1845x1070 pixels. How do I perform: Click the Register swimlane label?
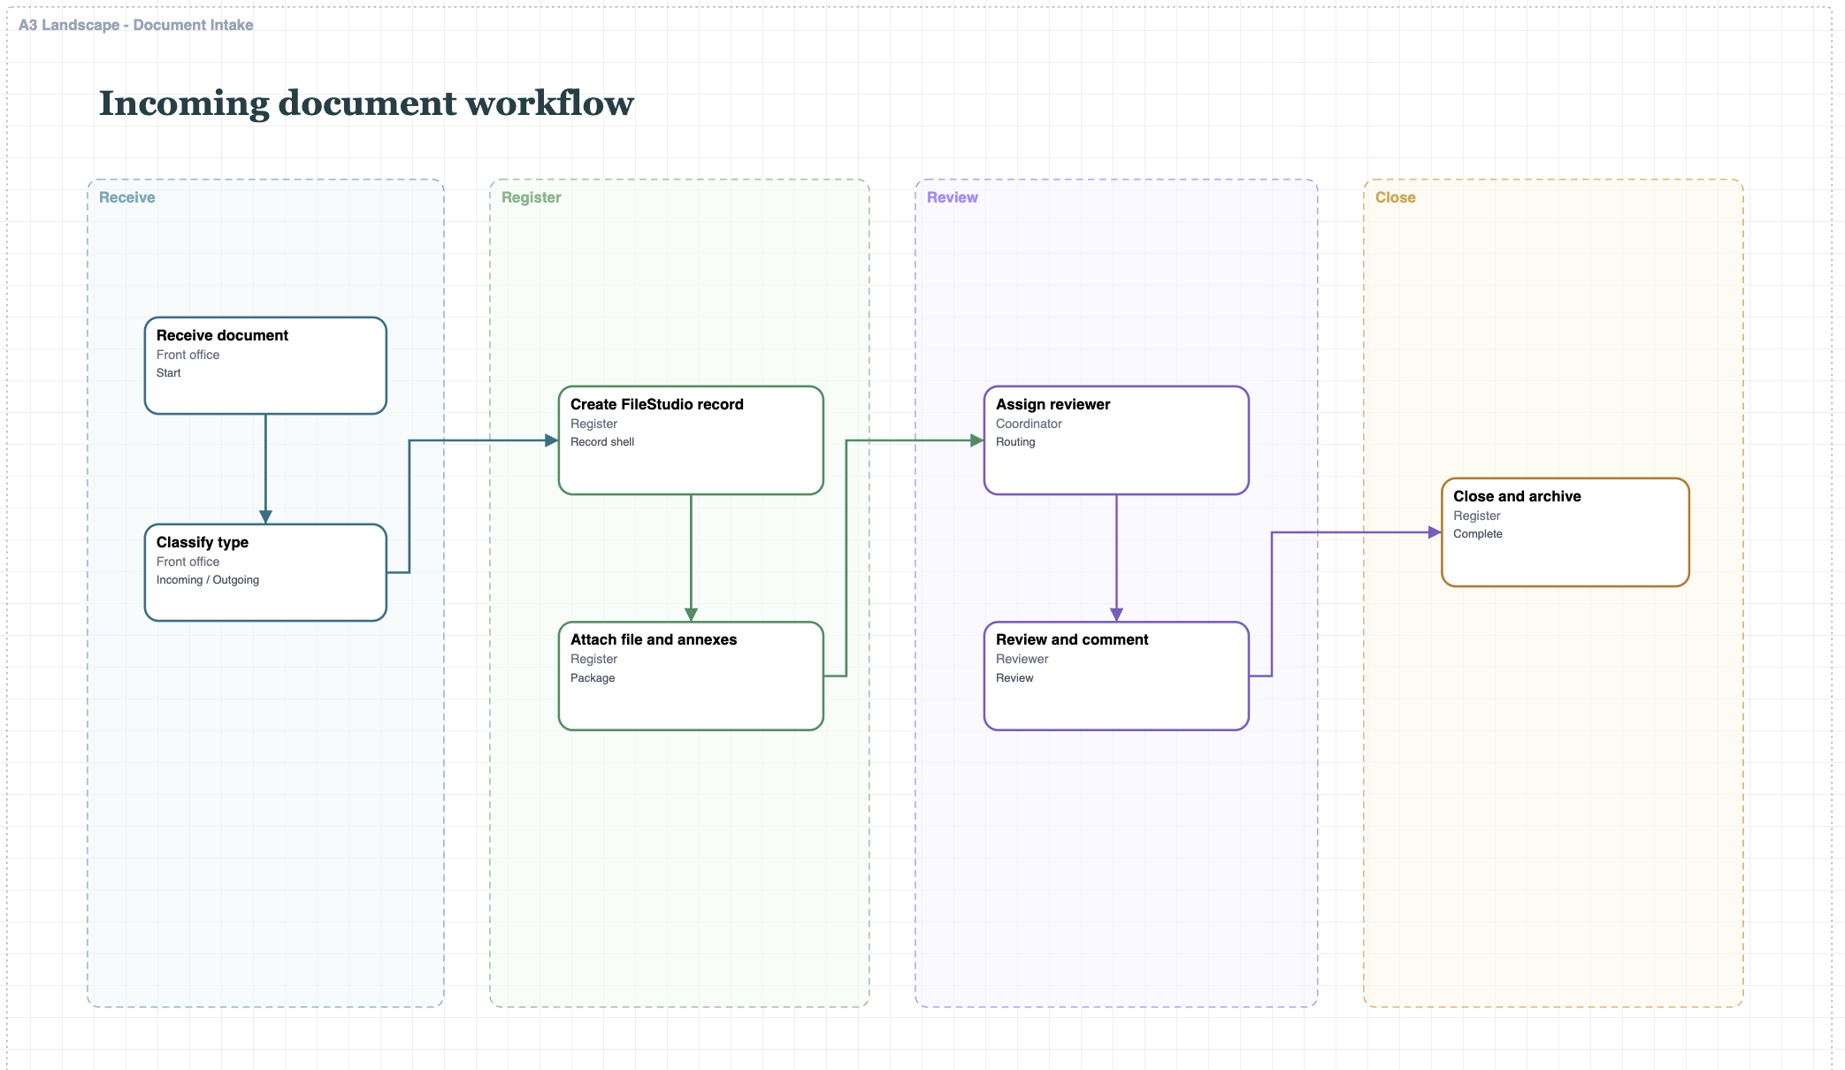point(531,197)
